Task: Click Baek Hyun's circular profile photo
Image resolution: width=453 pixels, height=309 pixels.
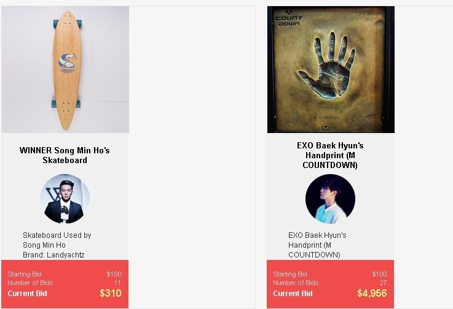Action: pos(330,199)
